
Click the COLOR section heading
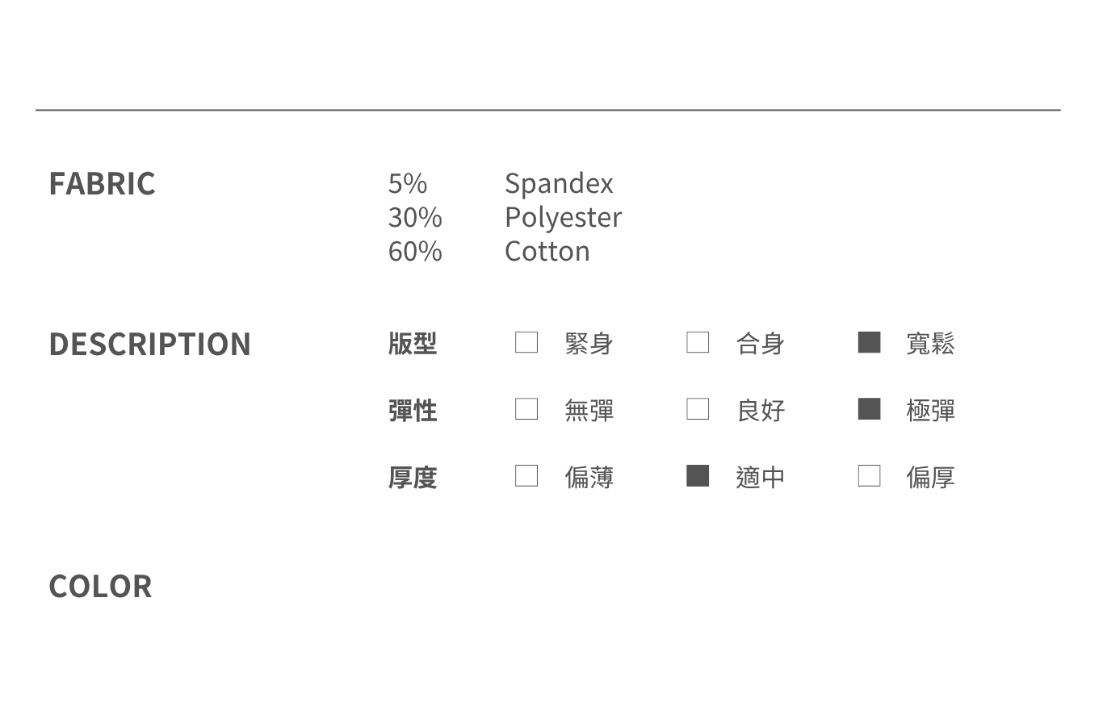point(100,587)
